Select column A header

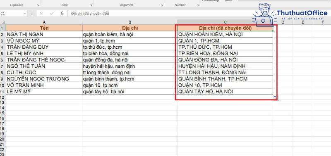44,22
